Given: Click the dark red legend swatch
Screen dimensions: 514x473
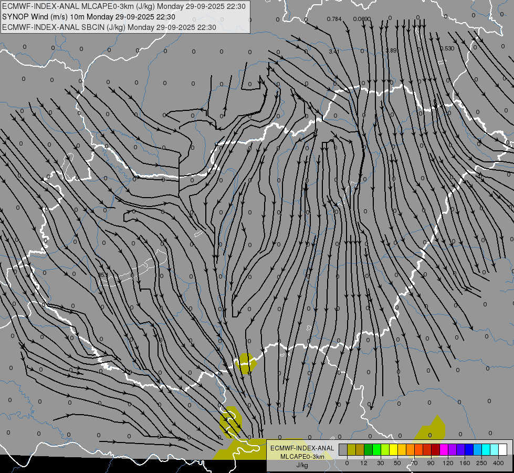Looking at the screenshot, I should pos(436,449).
